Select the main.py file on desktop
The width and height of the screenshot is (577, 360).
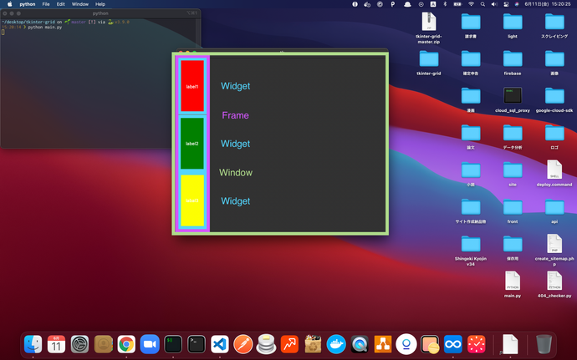pos(513,284)
